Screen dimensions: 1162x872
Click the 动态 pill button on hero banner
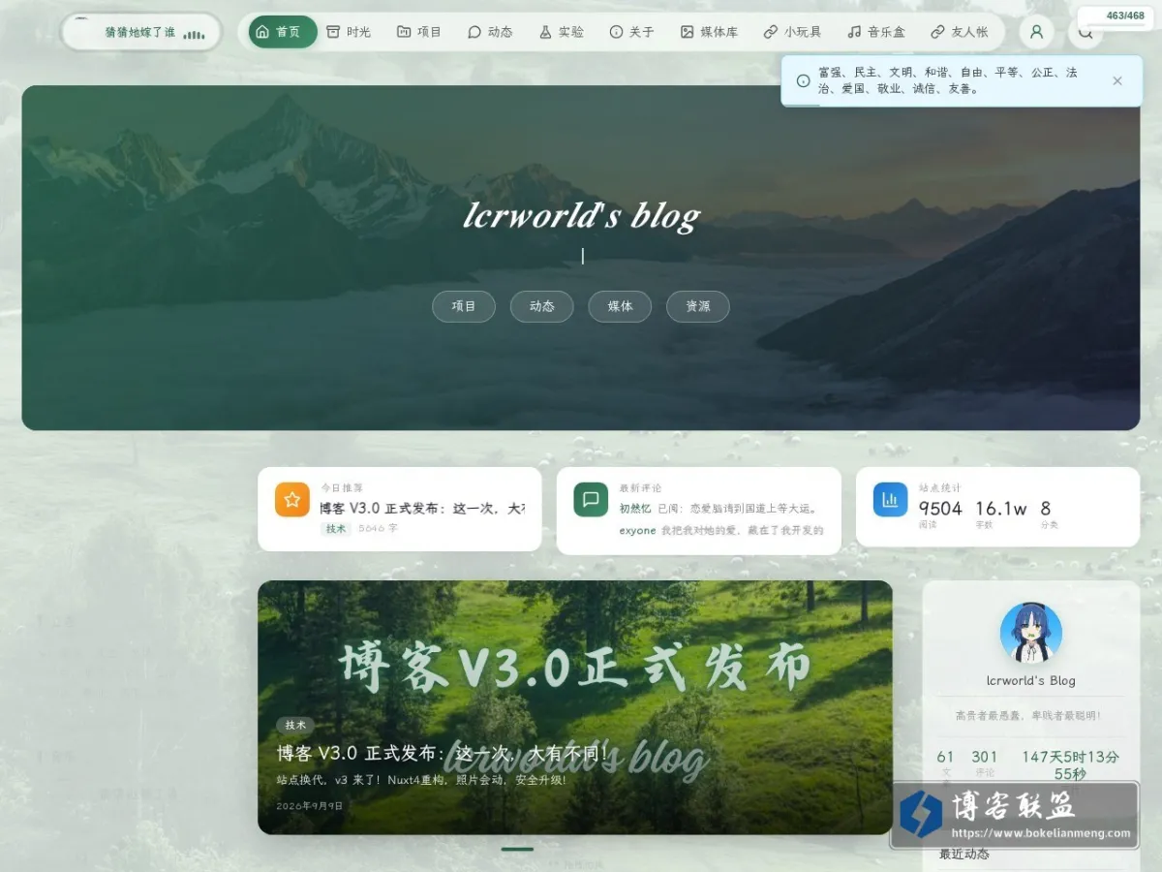(542, 306)
